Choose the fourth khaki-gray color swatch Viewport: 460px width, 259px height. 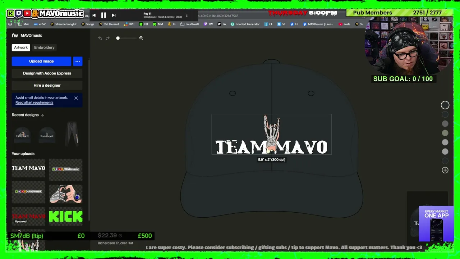445,133
